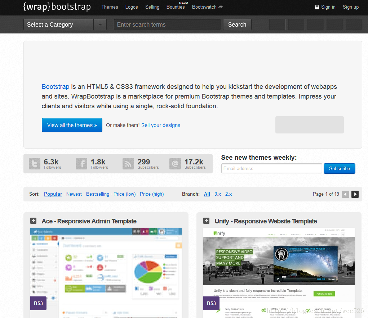Image resolution: width=368 pixels, height=318 pixels.
Task: Click the BS3 badge on Ace
Action: 39,303
